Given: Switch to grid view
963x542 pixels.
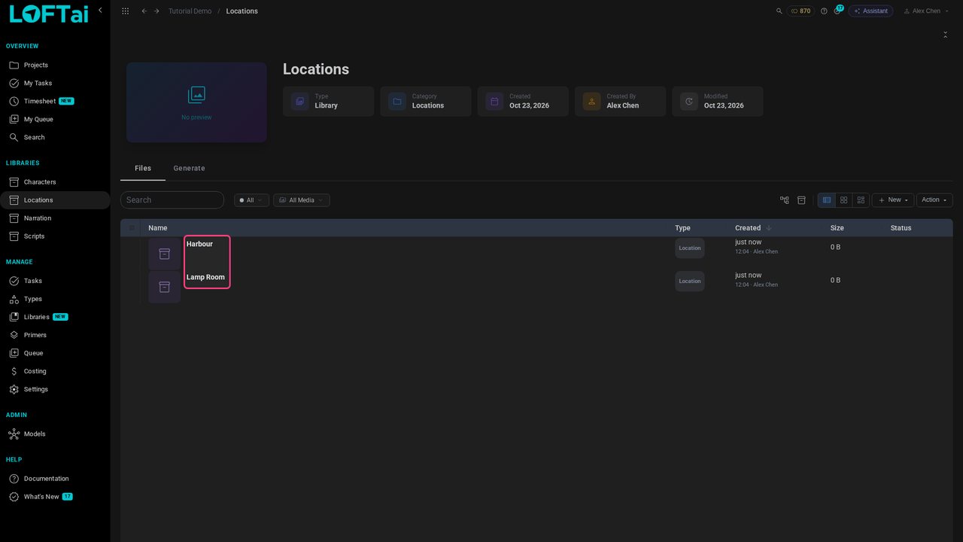Looking at the screenshot, I should coord(844,200).
